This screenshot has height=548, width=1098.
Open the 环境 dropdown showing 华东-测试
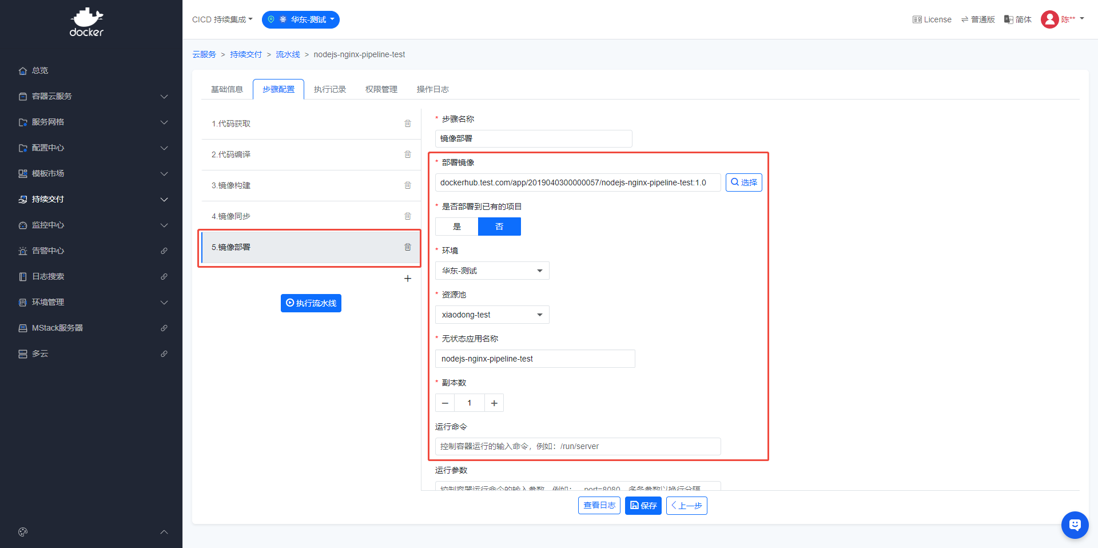coord(492,271)
